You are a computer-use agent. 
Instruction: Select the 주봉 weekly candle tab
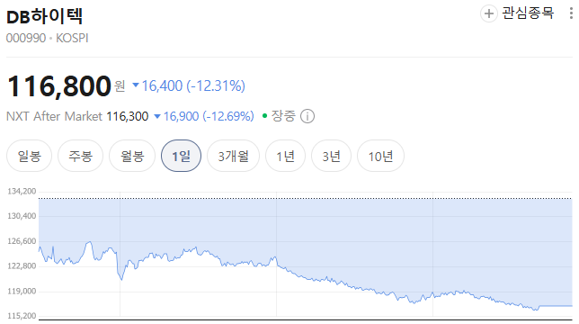[81, 156]
